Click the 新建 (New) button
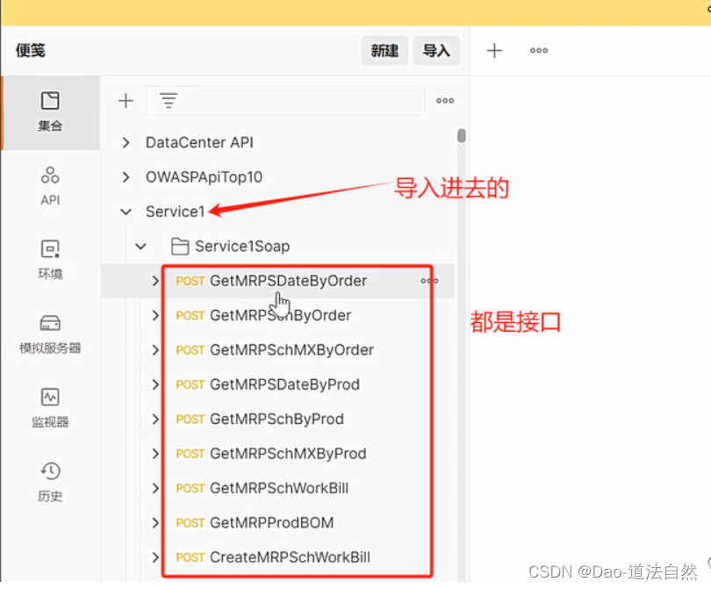The height and width of the screenshot is (589, 711). (x=384, y=50)
